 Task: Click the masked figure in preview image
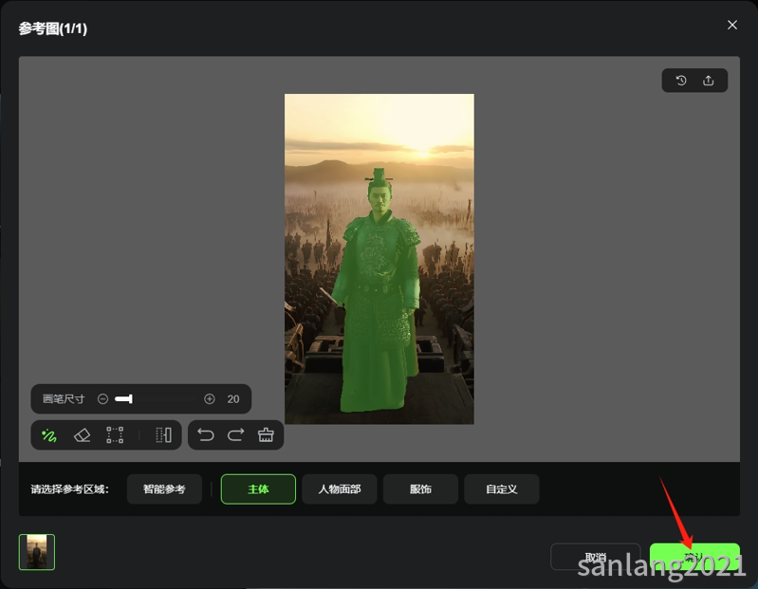pyautogui.click(x=379, y=290)
